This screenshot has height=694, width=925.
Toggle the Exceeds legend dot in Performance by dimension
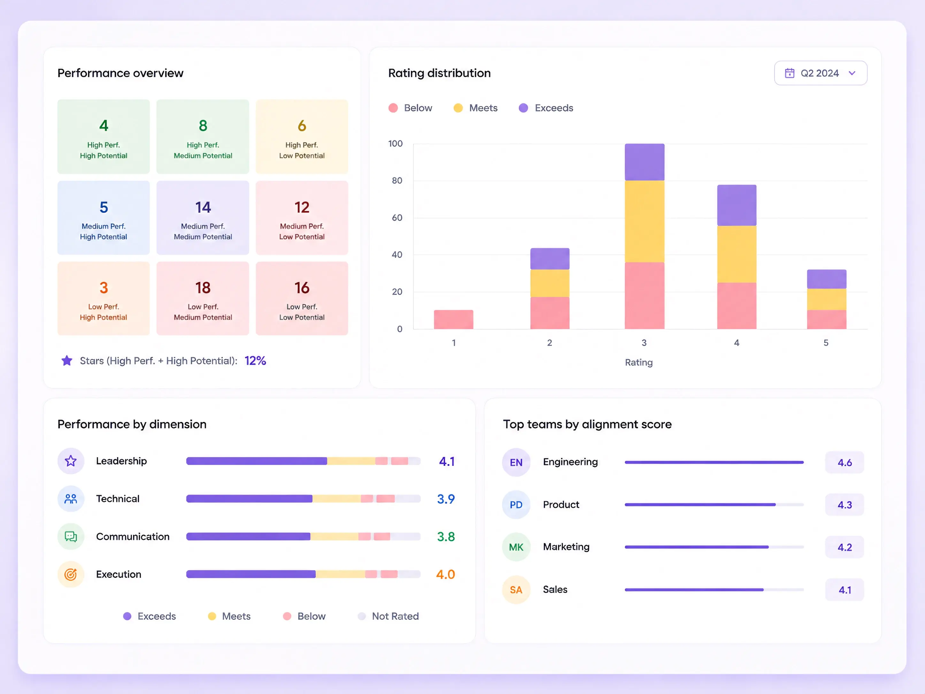pos(127,616)
